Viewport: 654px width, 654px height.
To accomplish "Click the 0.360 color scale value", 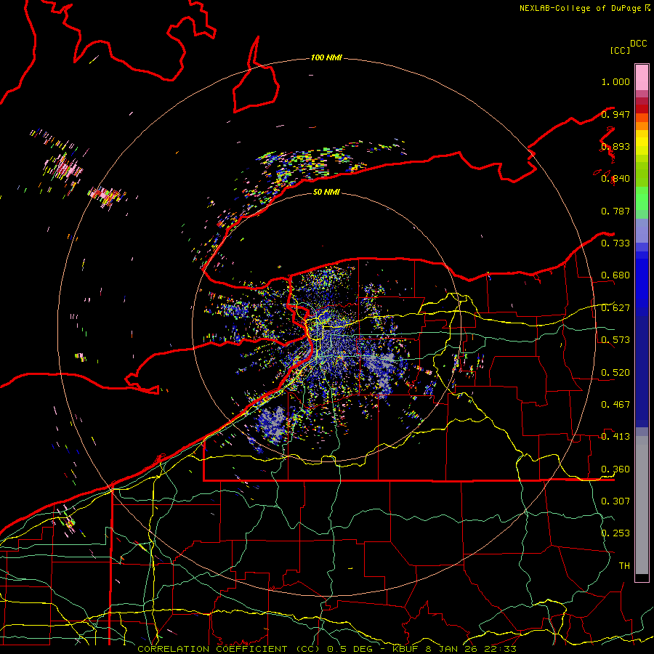I will 615,469.
